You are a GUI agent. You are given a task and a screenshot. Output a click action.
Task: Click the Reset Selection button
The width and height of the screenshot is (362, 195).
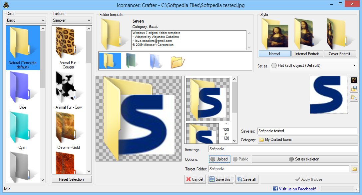(72, 179)
